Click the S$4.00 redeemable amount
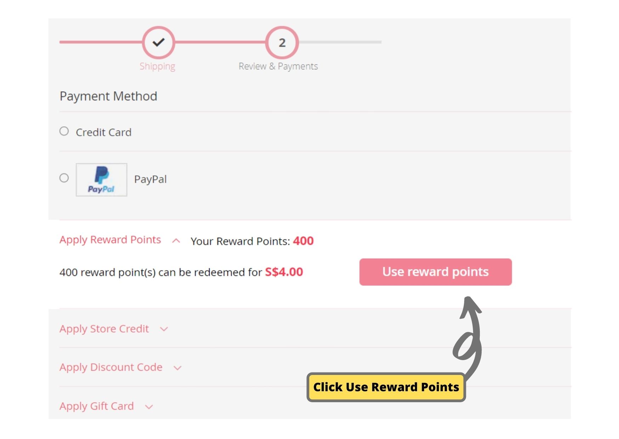 [284, 272]
